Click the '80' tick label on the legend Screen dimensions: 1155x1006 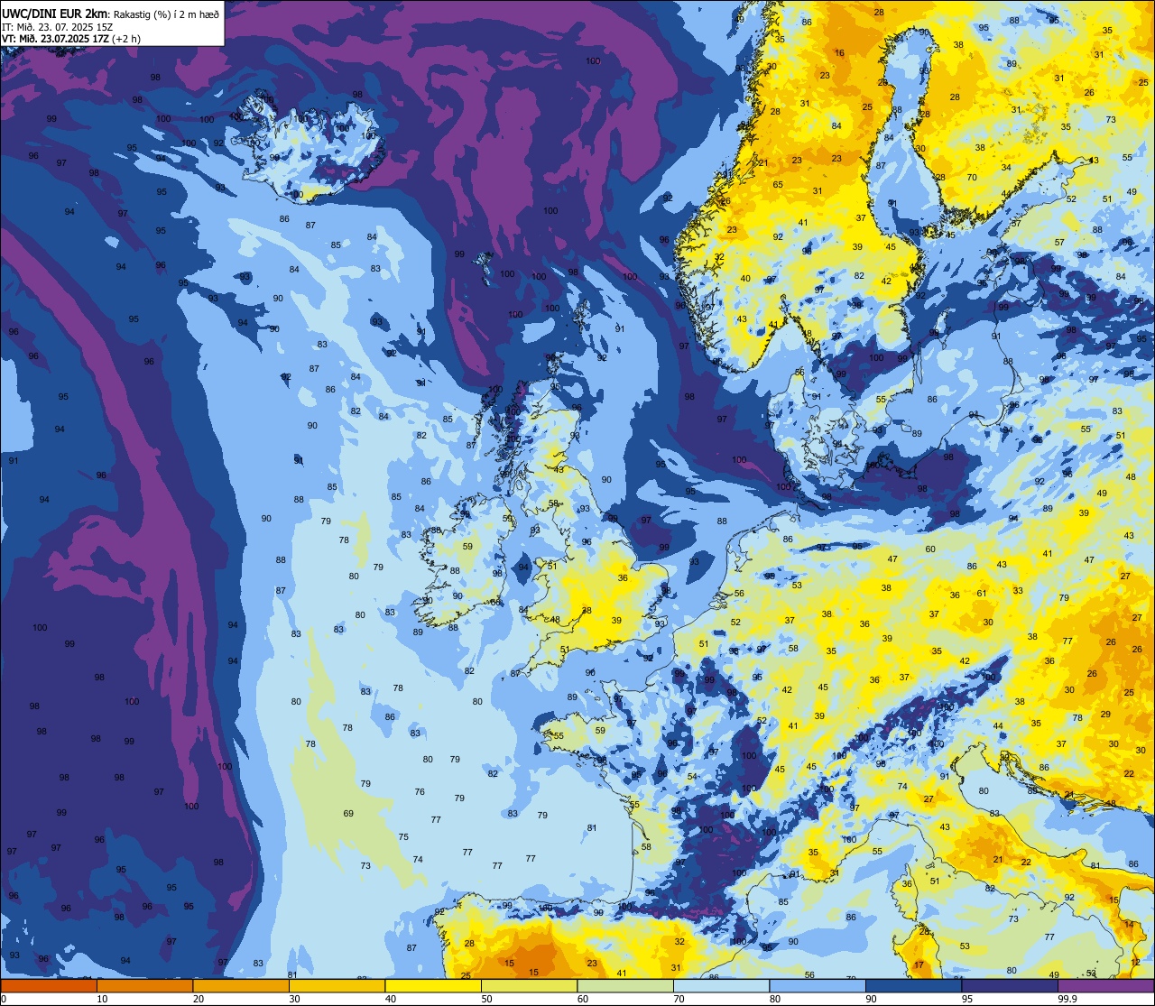(x=775, y=999)
